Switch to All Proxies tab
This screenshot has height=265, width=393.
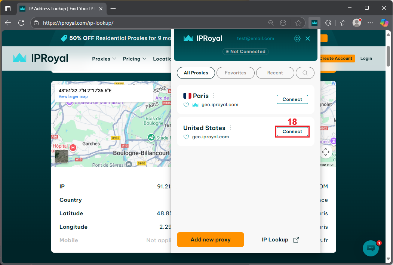pos(196,73)
